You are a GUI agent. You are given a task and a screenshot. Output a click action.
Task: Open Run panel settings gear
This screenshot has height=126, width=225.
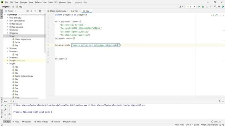click(x=219, y=101)
